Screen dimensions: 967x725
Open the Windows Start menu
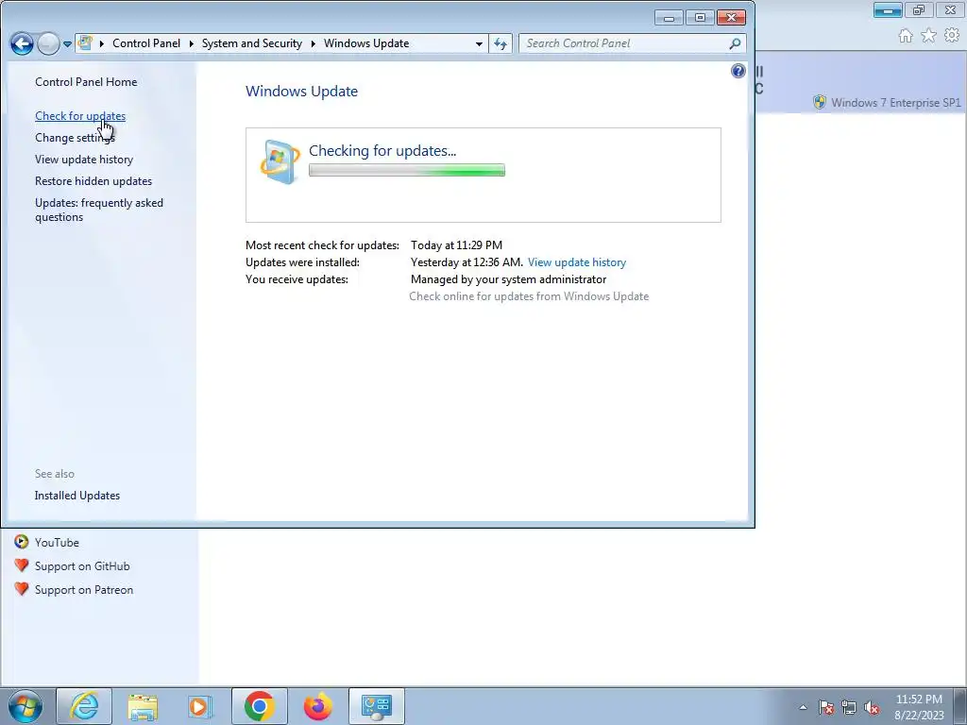tap(25, 706)
